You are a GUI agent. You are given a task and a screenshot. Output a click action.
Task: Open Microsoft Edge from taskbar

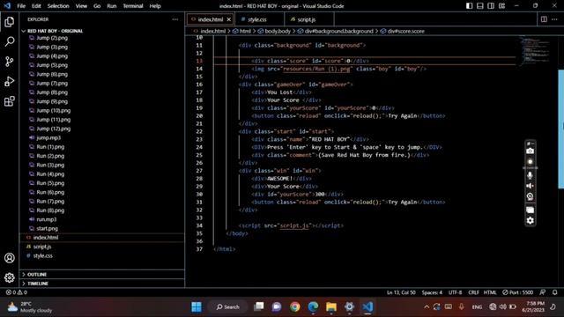click(313, 307)
